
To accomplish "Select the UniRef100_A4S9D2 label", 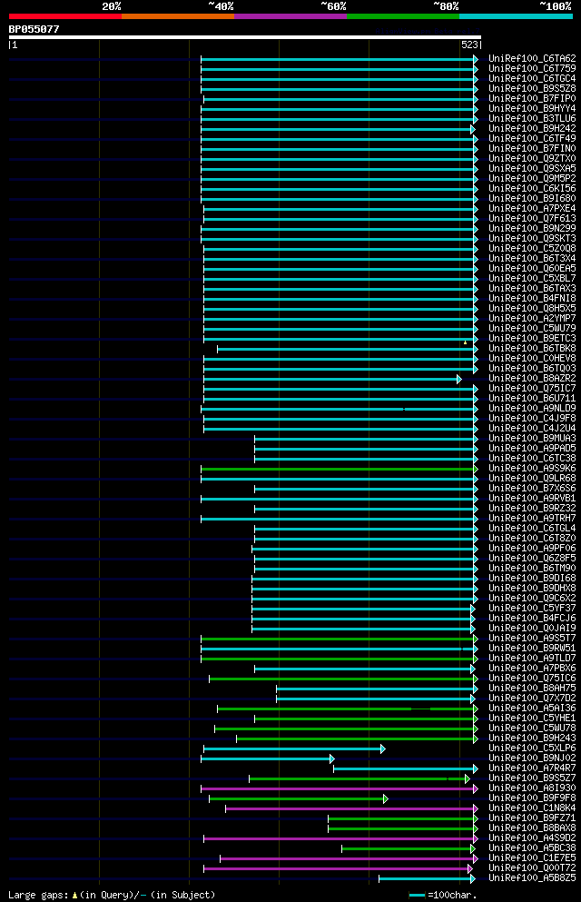I will pos(532,838).
